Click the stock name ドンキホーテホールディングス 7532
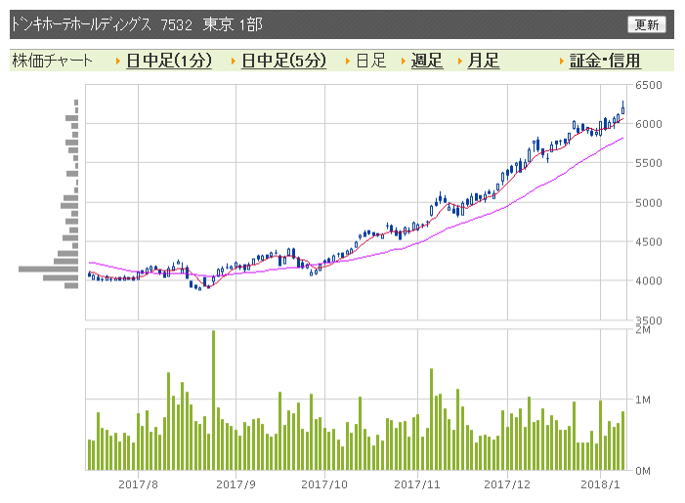Viewport: 685px width, 503px height. pos(102,24)
